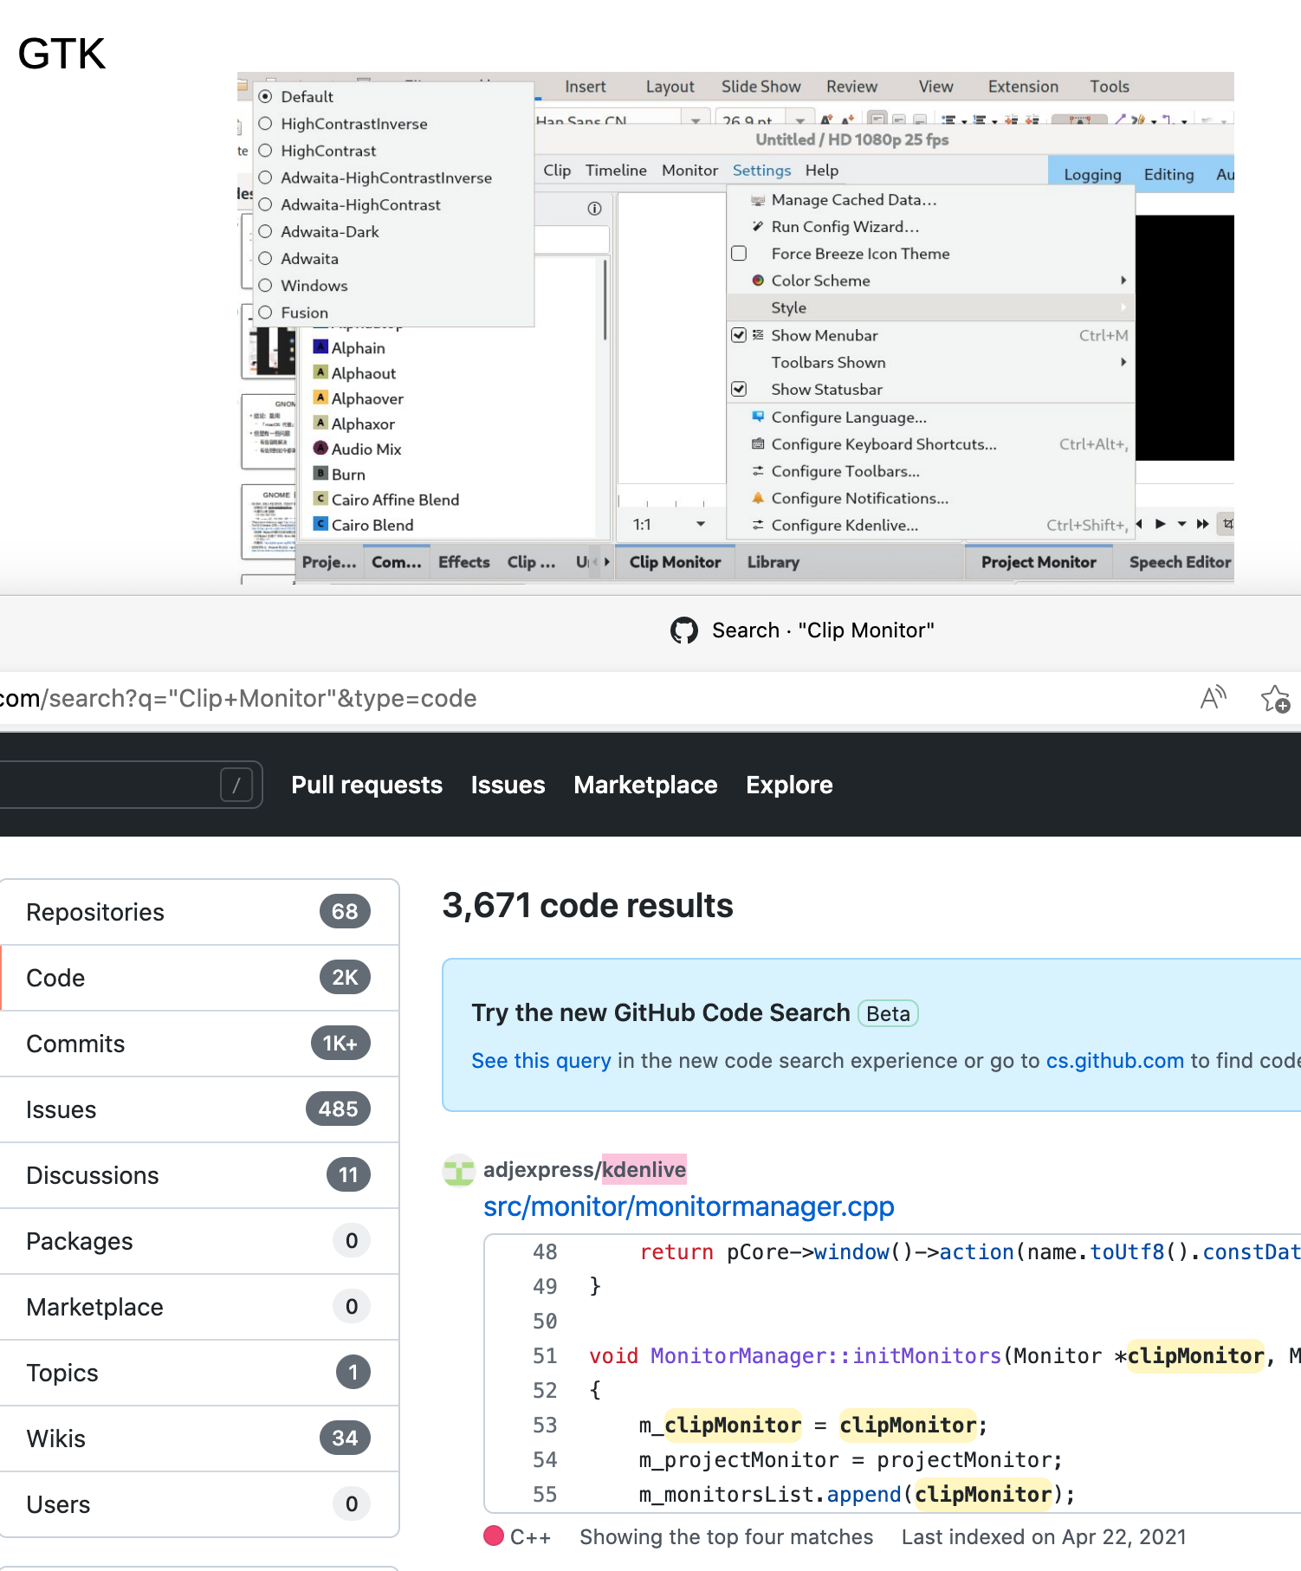Click the add-to-favorites star icon
The height and width of the screenshot is (1571, 1301).
[1275, 698]
